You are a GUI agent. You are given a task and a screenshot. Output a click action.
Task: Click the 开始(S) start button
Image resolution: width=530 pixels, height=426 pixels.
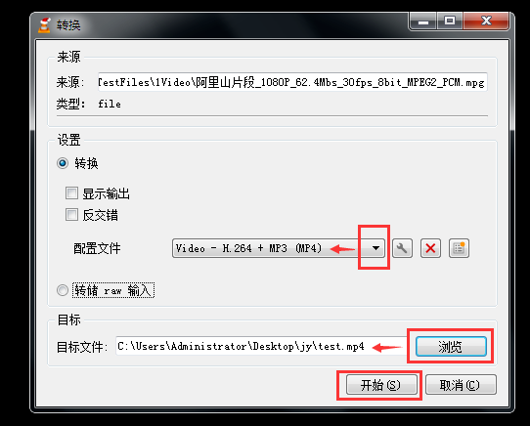[x=381, y=385]
